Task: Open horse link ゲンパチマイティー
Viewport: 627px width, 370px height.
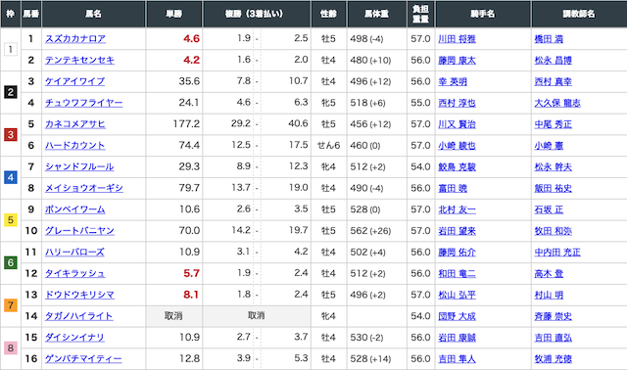Action: (83, 359)
